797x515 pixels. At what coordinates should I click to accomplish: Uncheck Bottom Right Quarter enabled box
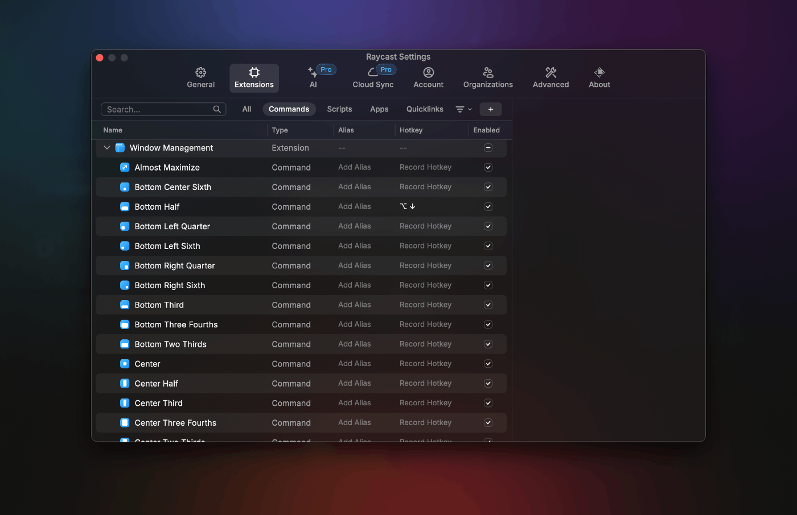click(488, 265)
